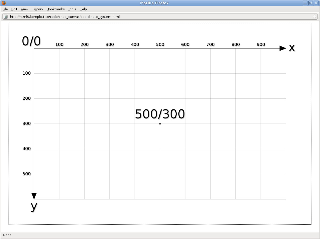Image resolution: width=320 pixels, height=239 pixels.
Task: Click the black point marker at 500/300
Action: tap(160, 124)
